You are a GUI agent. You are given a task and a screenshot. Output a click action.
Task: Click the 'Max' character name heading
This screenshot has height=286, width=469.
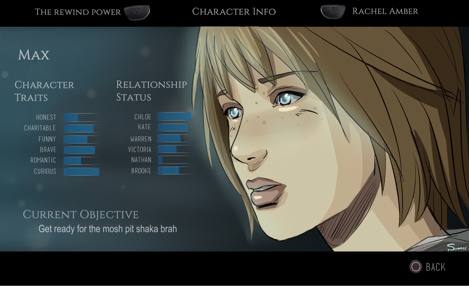[34, 55]
